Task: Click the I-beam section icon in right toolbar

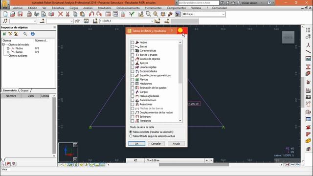Action: pos(308,67)
